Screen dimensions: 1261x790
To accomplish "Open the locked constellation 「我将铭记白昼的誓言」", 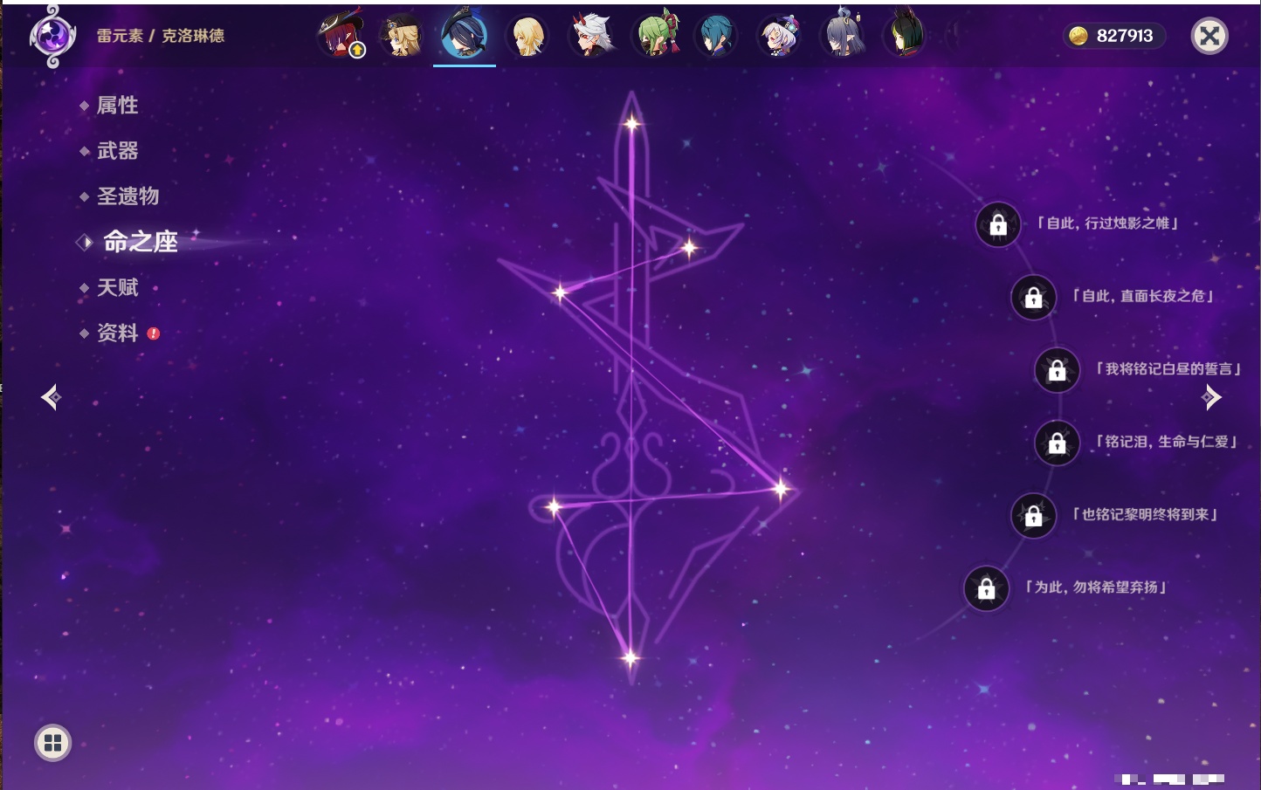I will [1057, 370].
